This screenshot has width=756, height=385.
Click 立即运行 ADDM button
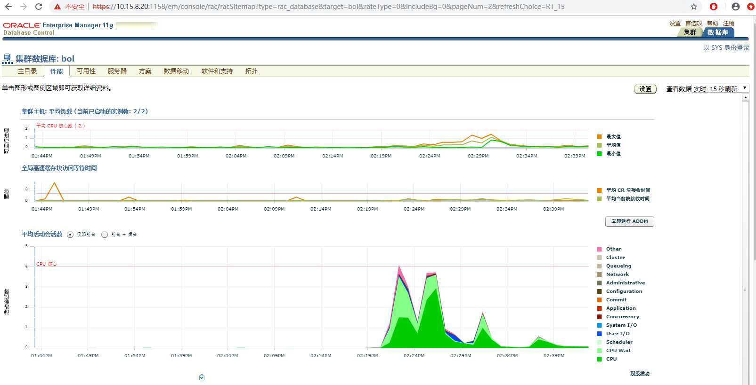tap(630, 221)
